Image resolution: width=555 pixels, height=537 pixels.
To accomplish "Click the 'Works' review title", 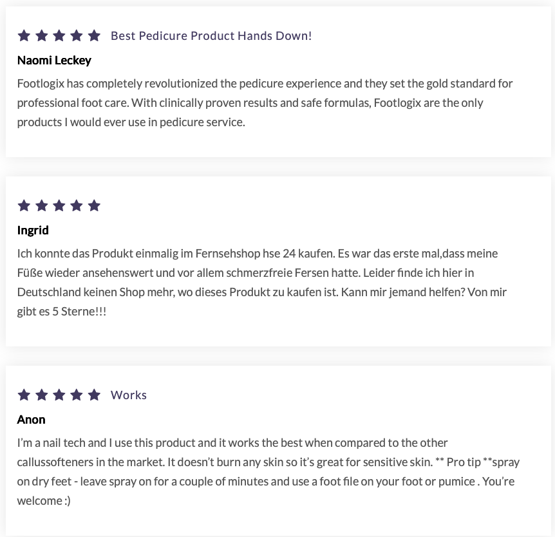I will pos(129,395).
